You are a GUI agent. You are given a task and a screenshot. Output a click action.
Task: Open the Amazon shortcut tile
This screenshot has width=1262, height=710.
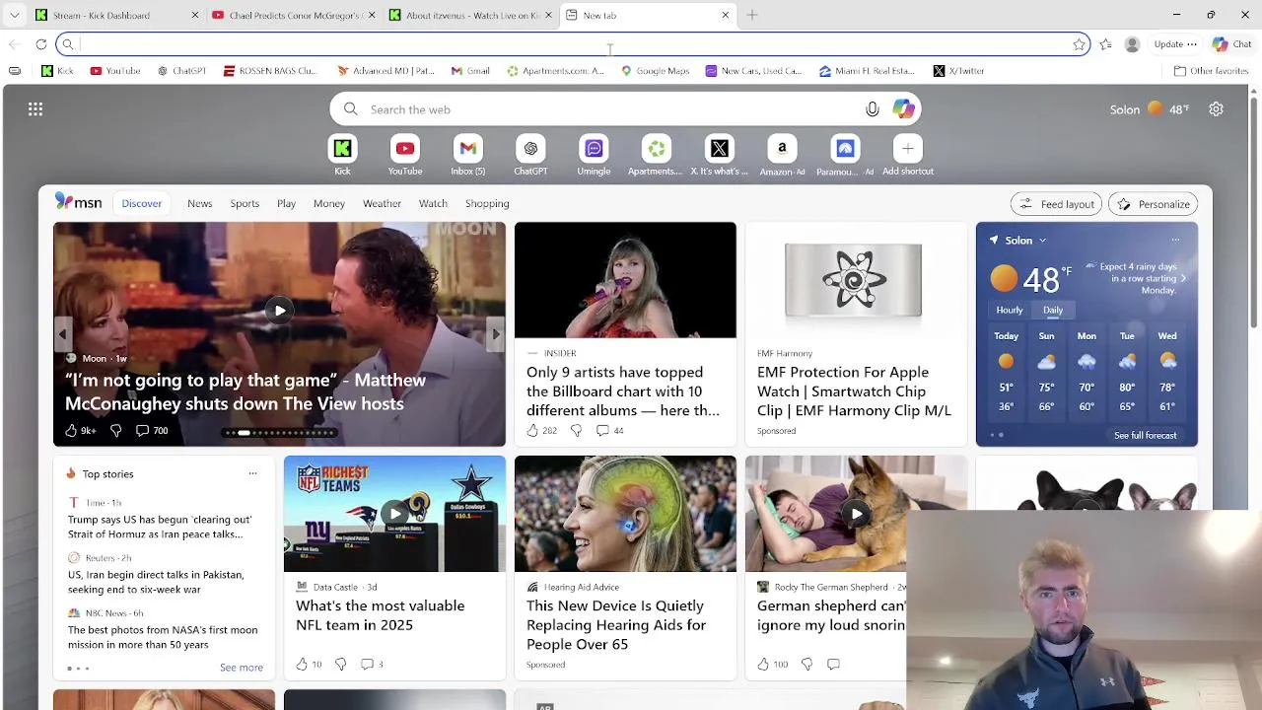(782, 149)
